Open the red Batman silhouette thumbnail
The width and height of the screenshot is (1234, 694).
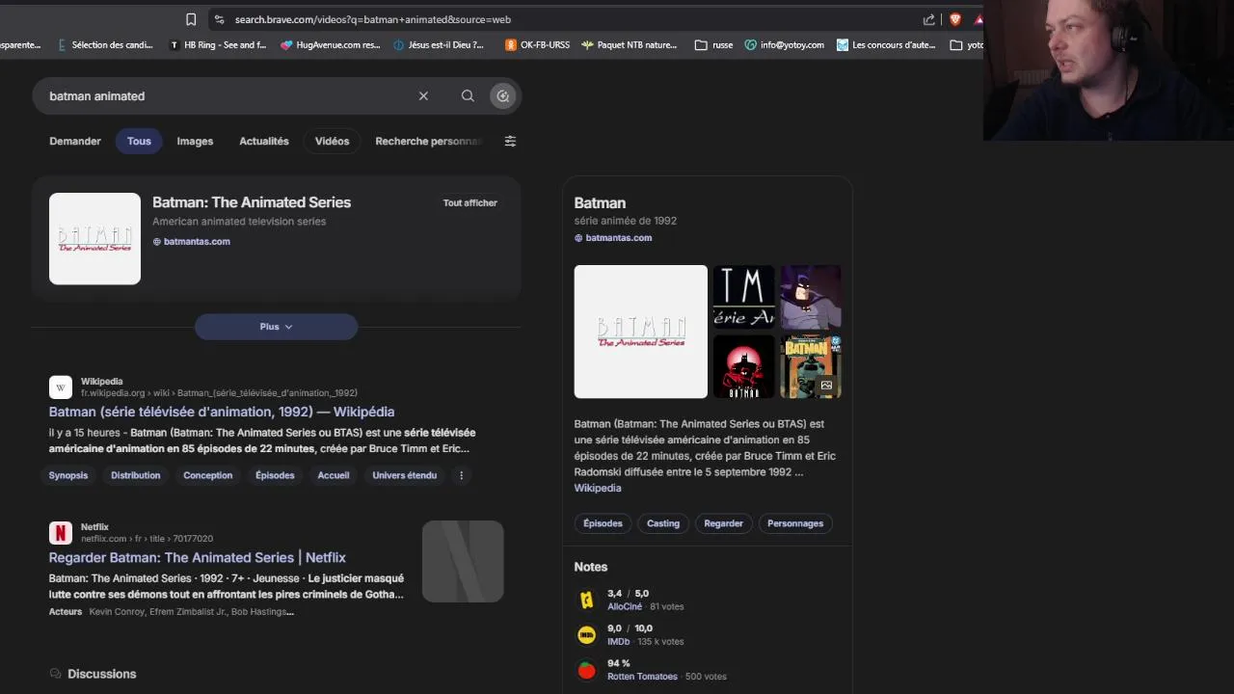pyautogui.click(x=743, y=366)
